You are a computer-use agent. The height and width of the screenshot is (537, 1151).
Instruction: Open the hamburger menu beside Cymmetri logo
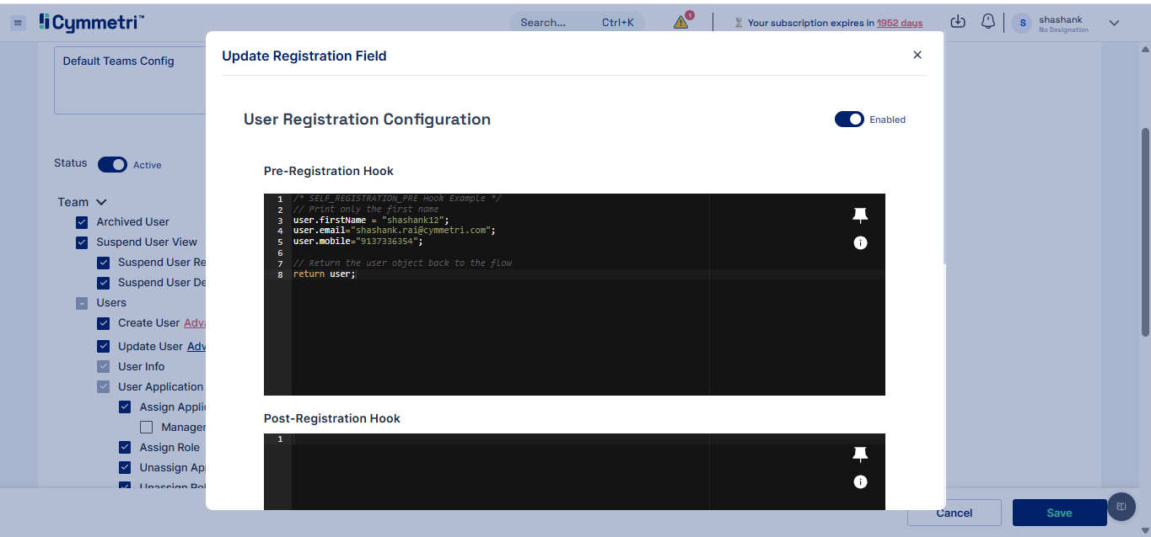(x=18, y=24)
